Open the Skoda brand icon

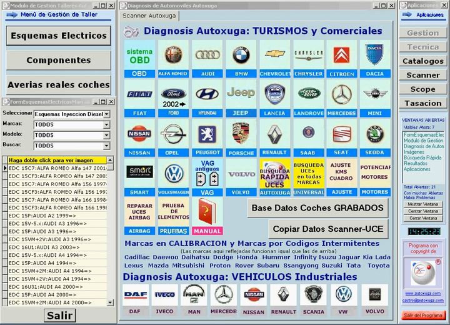click(x=375, y=134)
